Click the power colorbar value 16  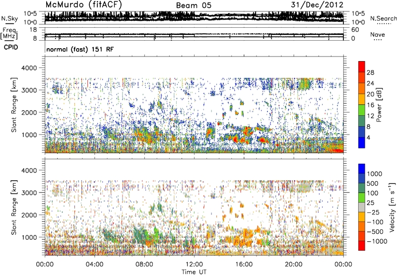tap(370, 105)
